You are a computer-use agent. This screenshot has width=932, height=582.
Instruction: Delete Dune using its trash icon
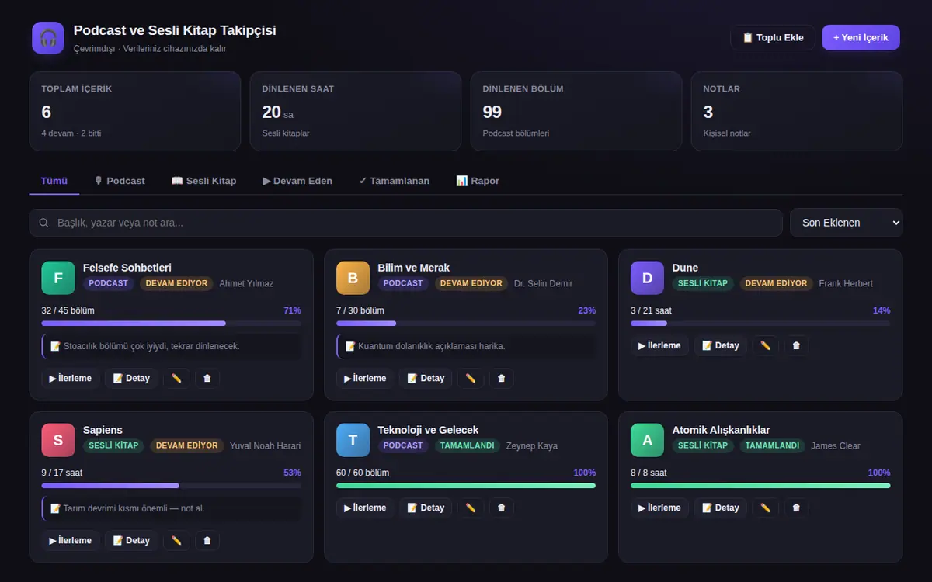point(796,345)
